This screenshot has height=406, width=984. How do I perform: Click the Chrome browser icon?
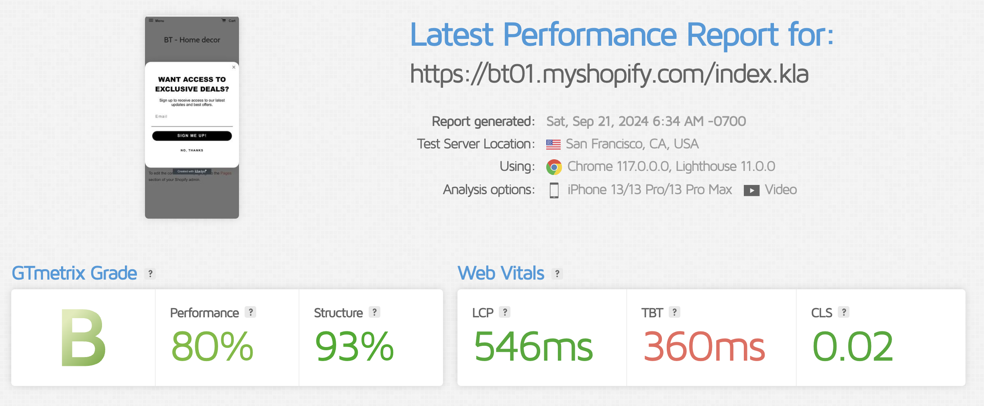click(x=554, y=167)
